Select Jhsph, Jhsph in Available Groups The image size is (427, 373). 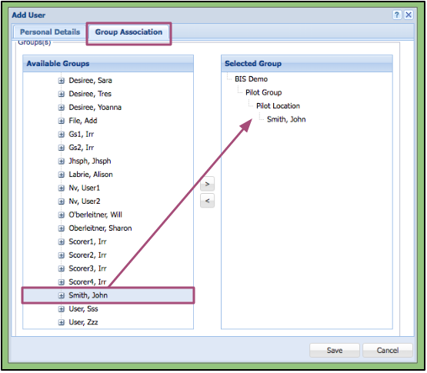pos(90,162)
